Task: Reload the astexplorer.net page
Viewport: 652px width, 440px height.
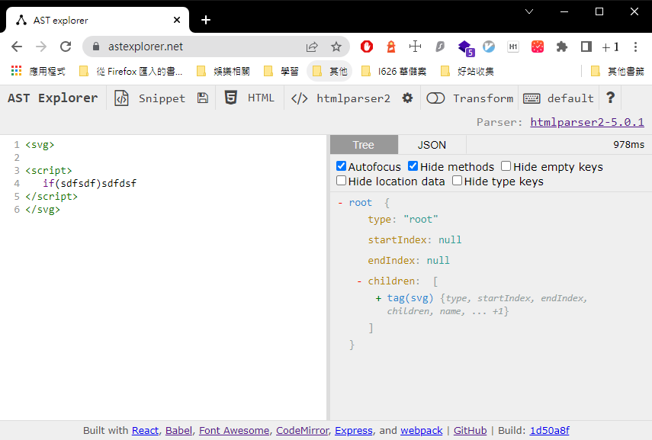Action: 66,47
